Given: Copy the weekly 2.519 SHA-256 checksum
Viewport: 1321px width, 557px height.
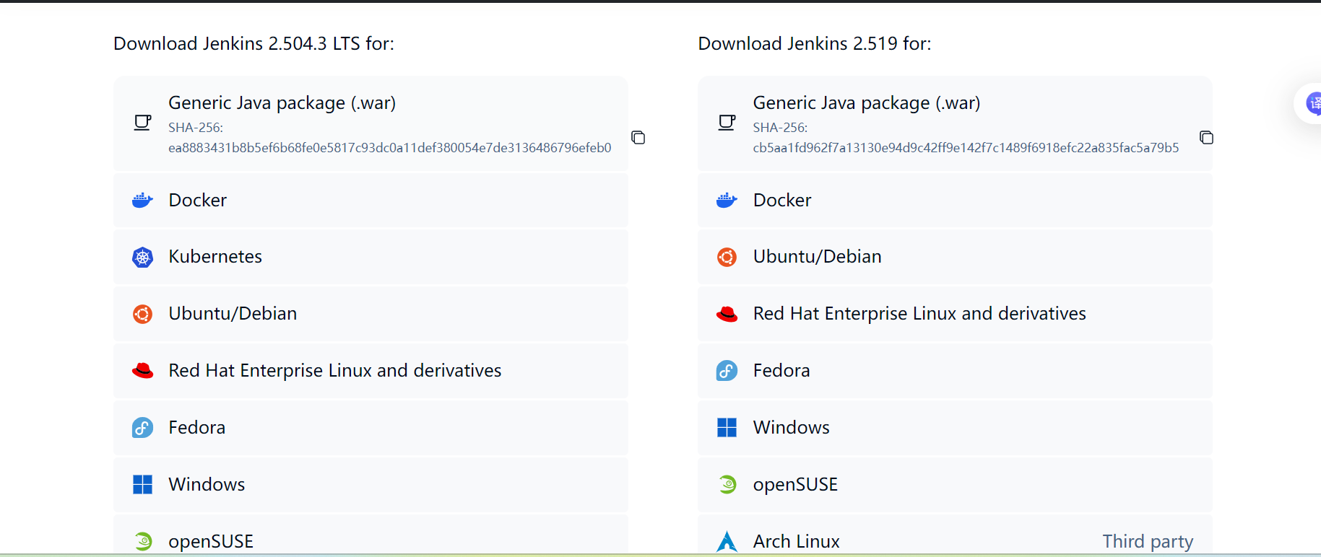Looking at the screenshot, I should pos(1206,137).
